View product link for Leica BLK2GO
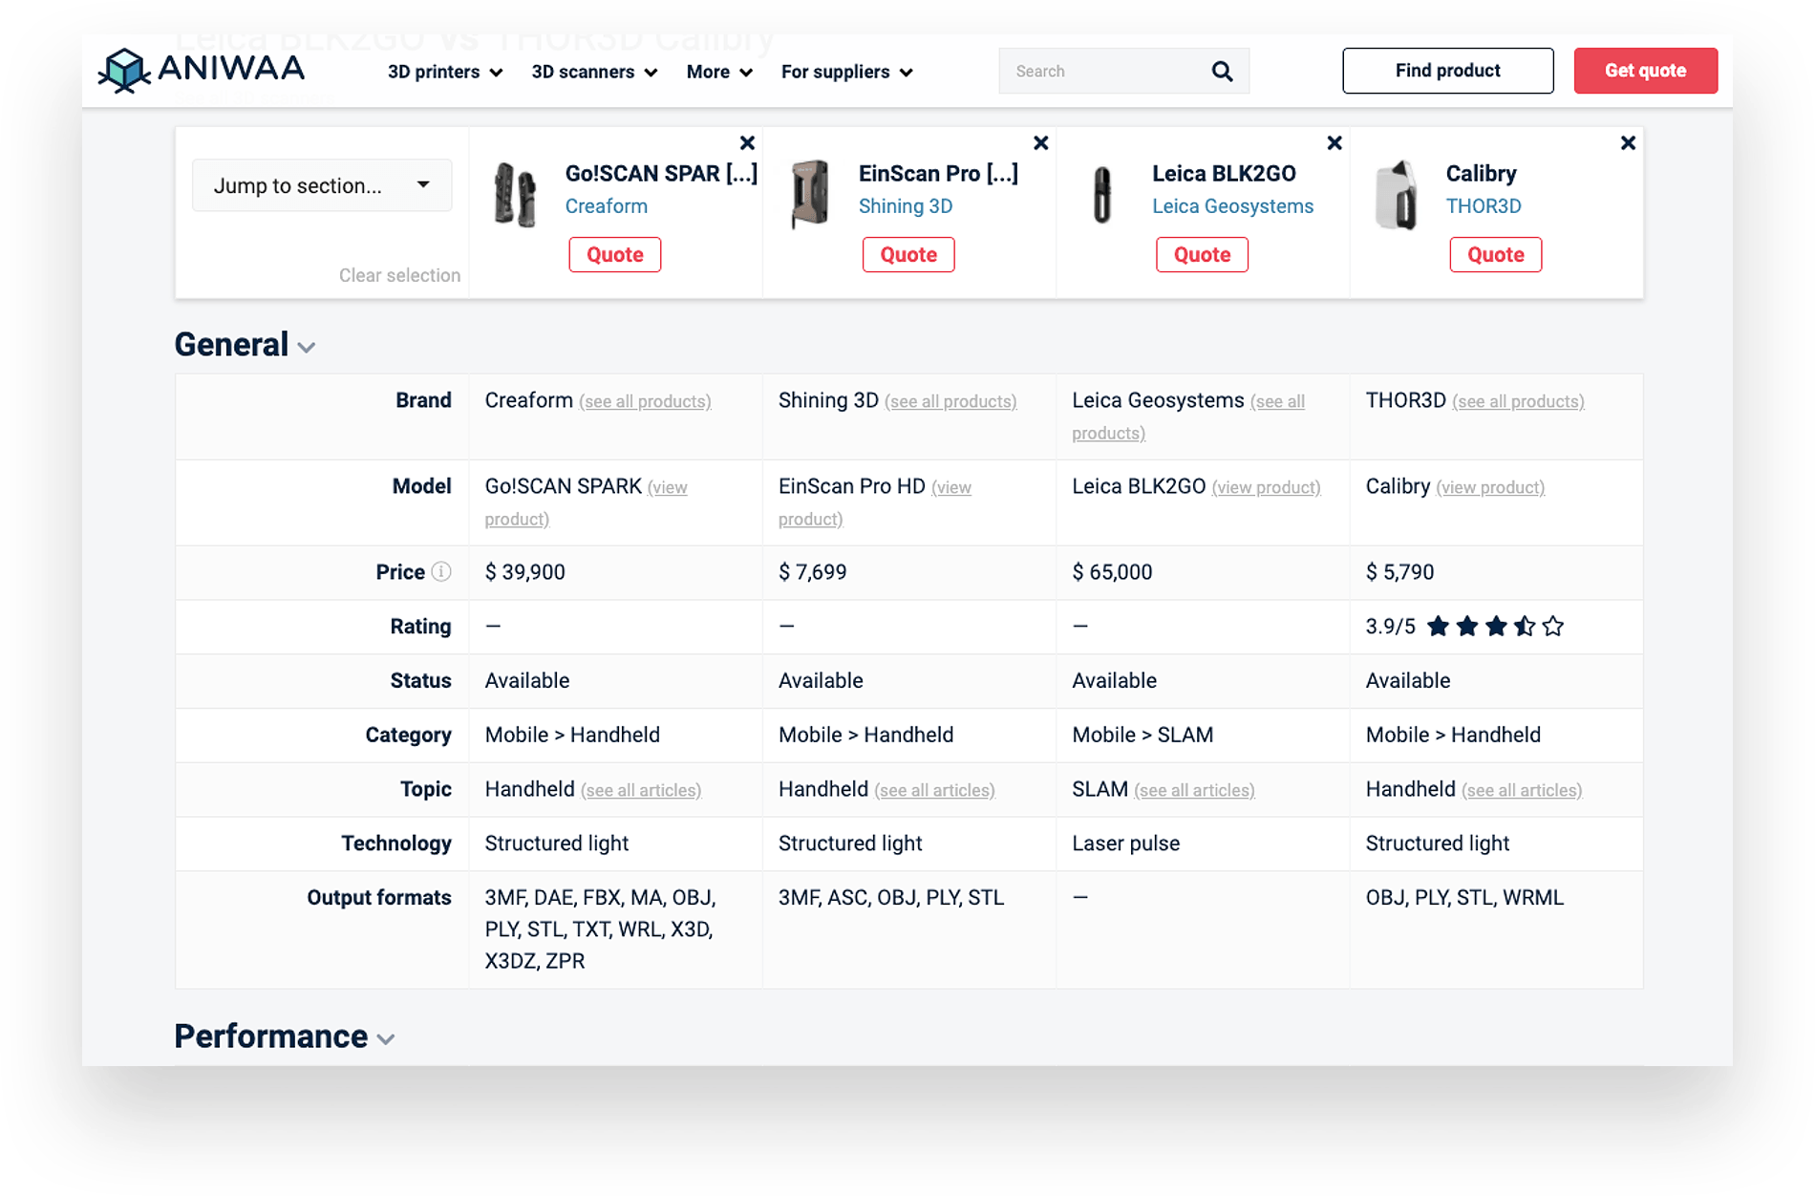This screenshot has width=1815, height=1196. tap(1266, 487)
